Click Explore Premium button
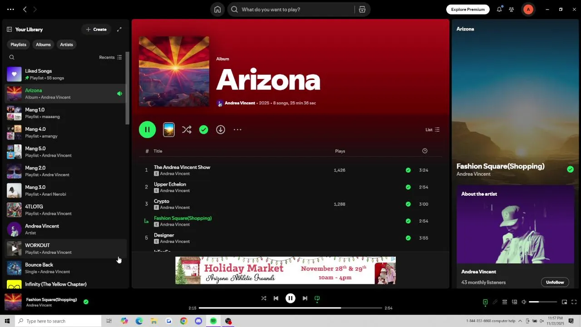The image size is (581, 327). coord(468,10)
